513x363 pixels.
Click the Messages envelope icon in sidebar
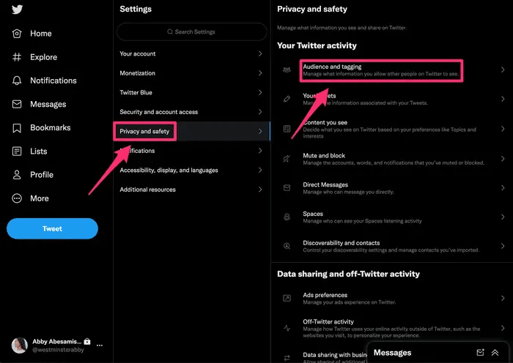[17, 104]
